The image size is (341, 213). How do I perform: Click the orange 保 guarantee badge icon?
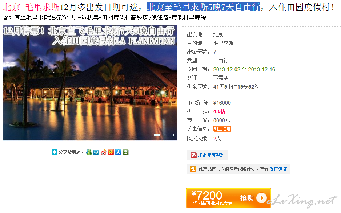pos(193,169)
